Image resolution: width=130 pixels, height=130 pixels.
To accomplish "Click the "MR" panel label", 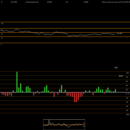I will (116, 68).
